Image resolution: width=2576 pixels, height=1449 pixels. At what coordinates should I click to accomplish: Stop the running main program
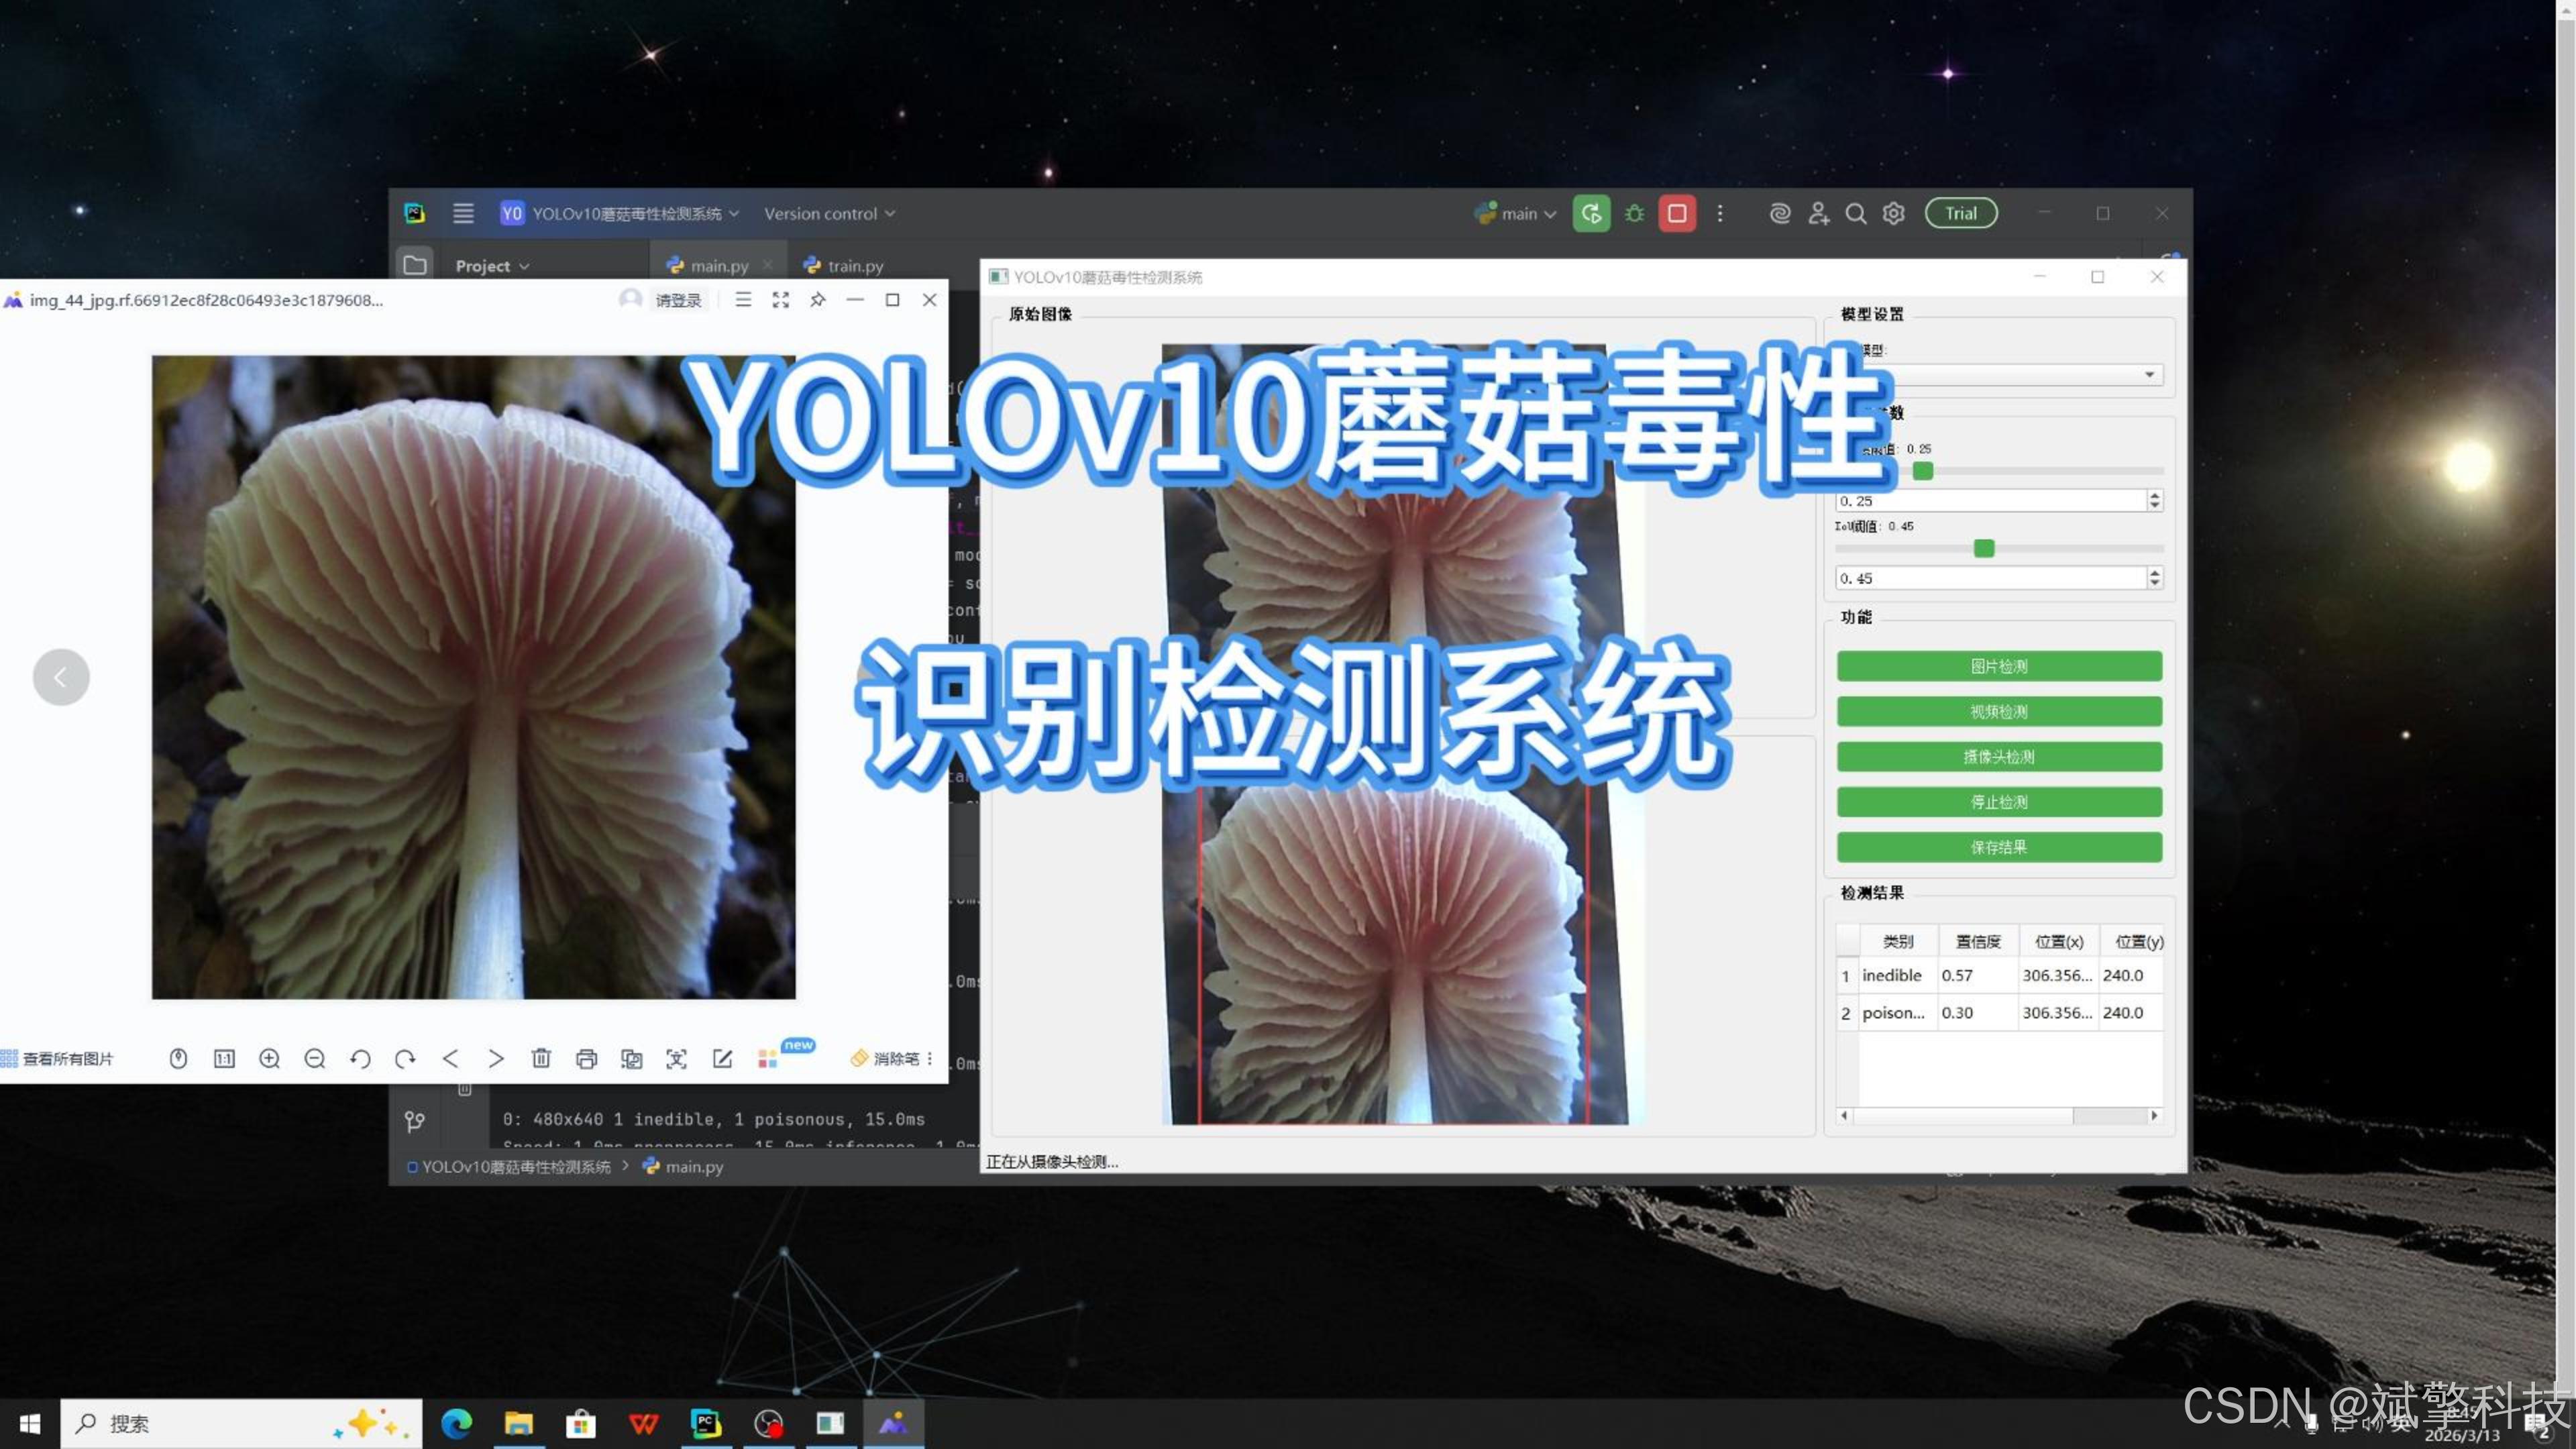click(1677, 213)
